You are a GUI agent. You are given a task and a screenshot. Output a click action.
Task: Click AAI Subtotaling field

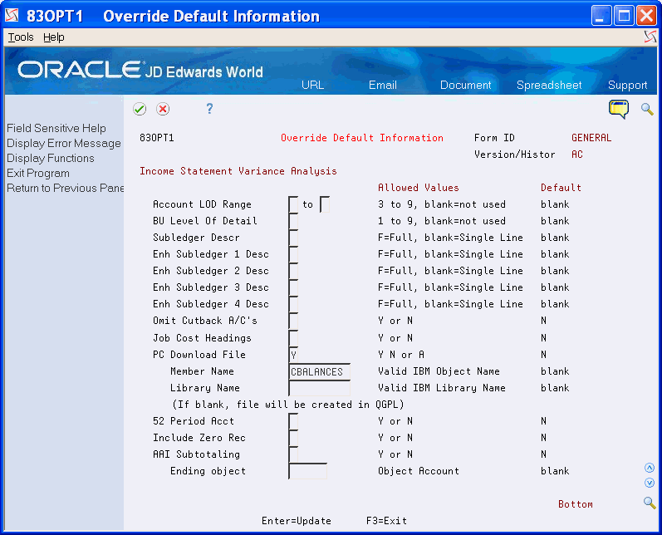pos(293,454)
